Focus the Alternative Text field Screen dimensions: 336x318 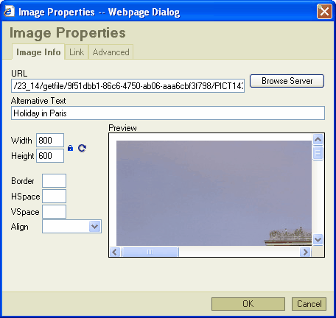(x=168, y=113)
